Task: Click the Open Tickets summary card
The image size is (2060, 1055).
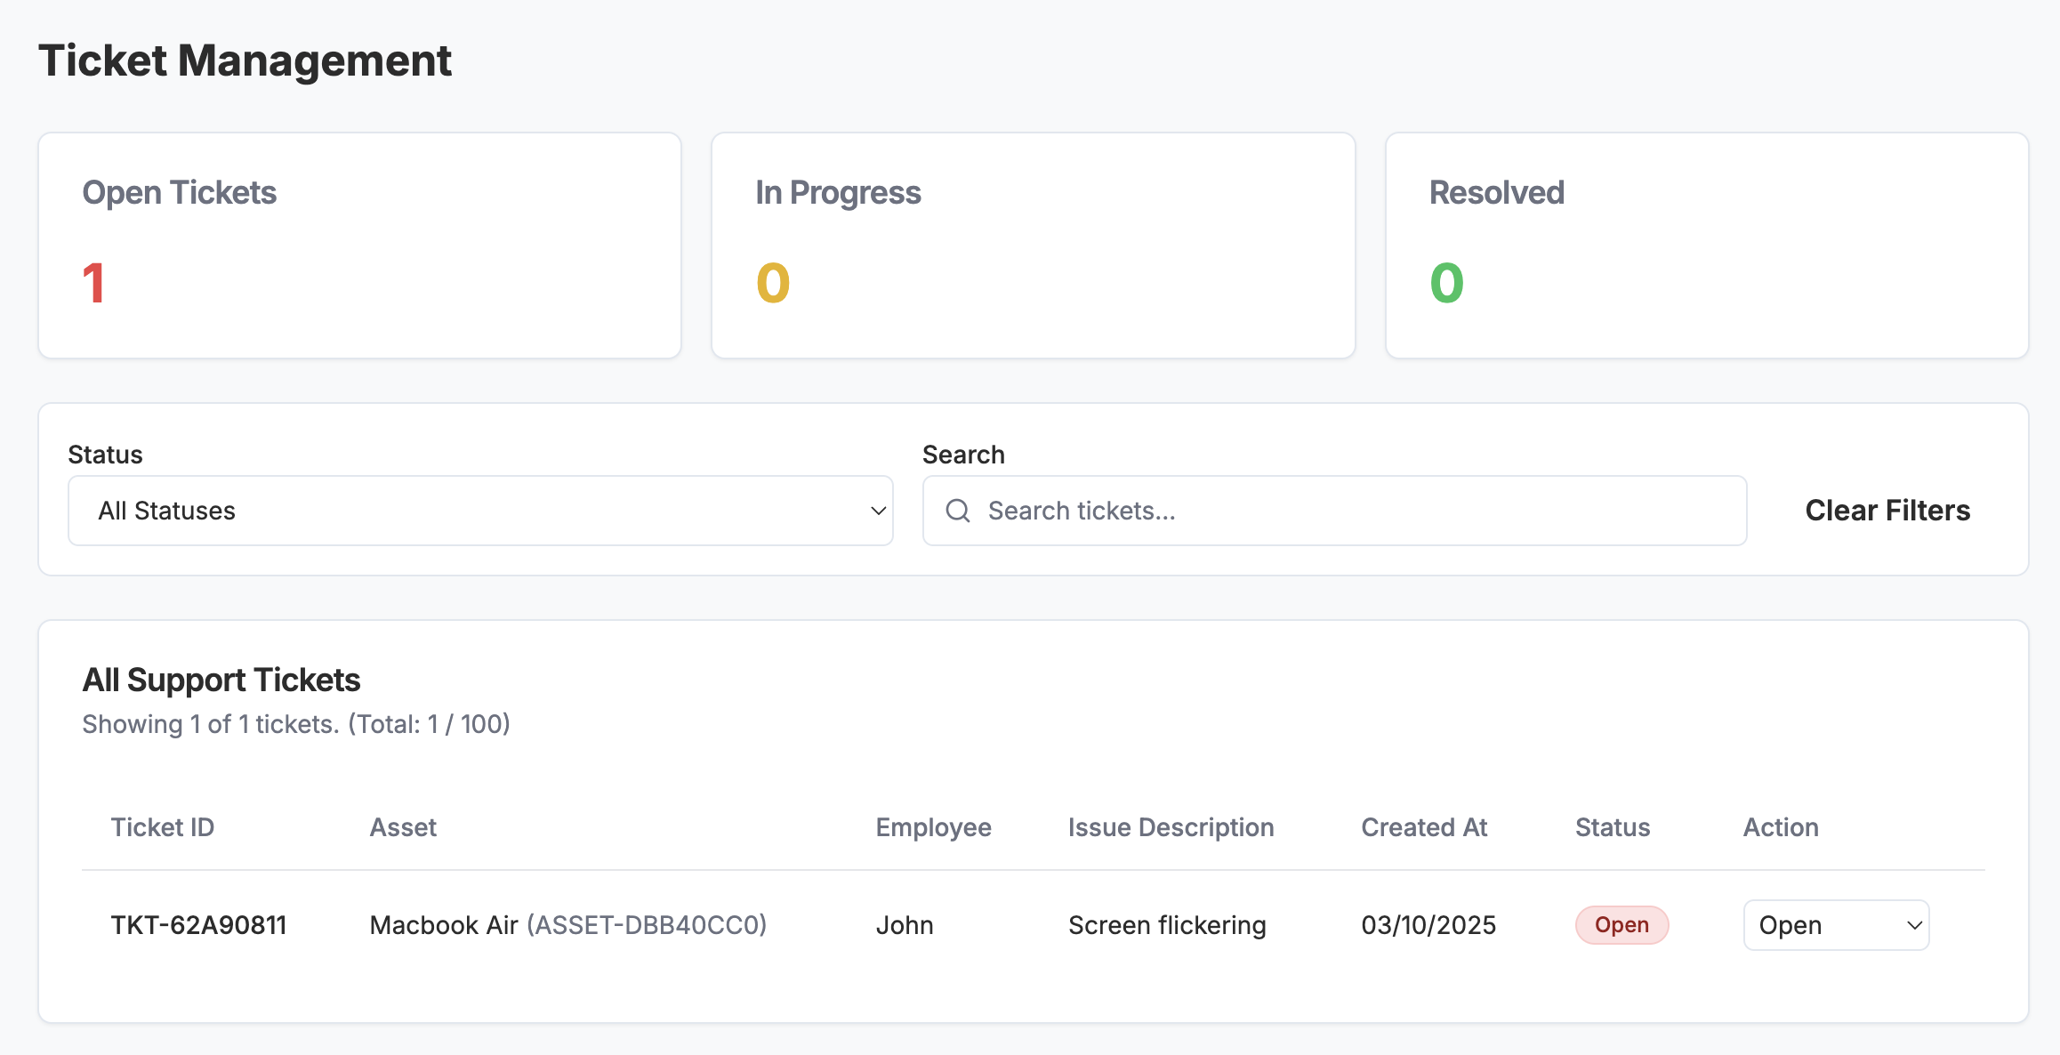Action: (359, 246)
